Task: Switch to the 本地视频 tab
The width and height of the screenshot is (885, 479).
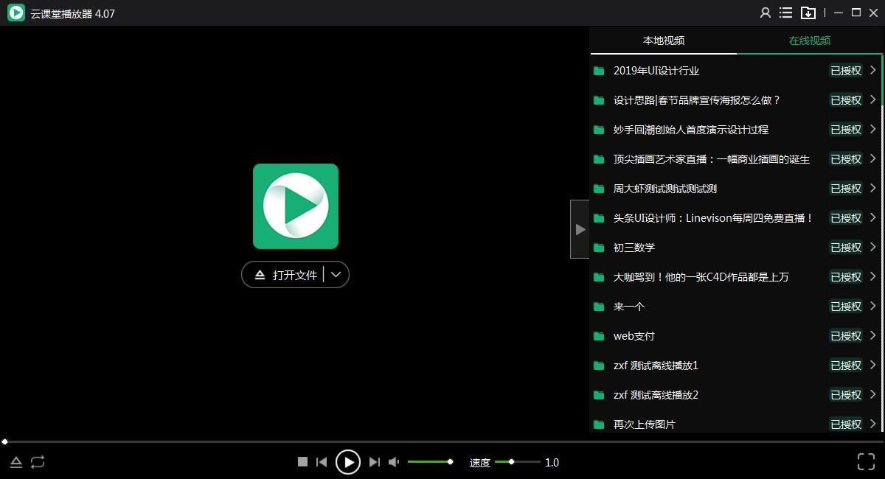Action: click(x=663, y=41)
